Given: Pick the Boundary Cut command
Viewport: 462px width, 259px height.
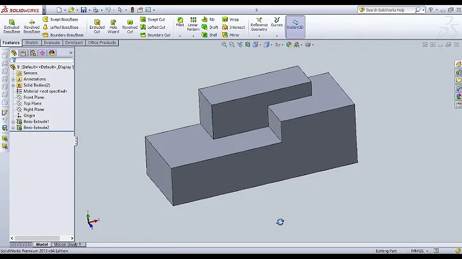Looking at the screenshot, I should coord(155,35).
